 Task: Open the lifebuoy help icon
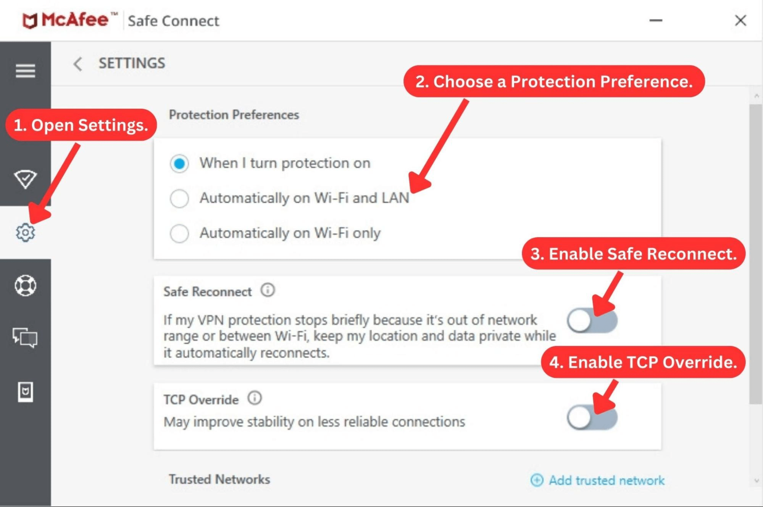click(x=25, y=286)
